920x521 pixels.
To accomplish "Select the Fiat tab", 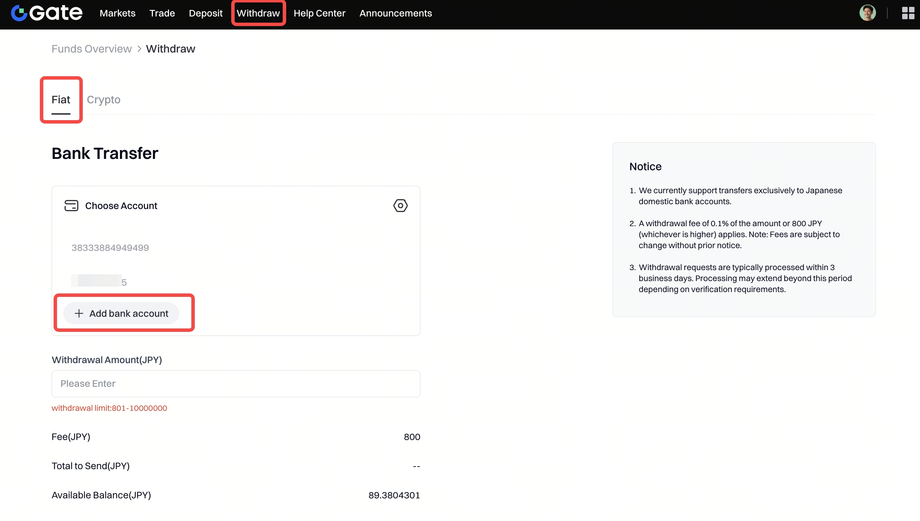I will [60, 100].
